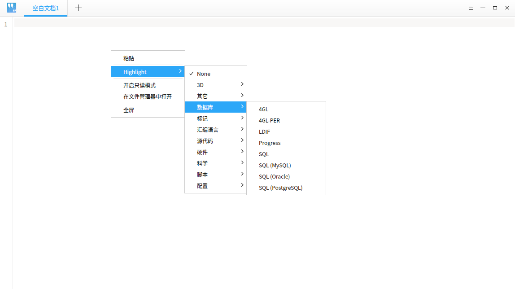Add a new tab with plus icon
The image size is (515, 289).
pyautogui.click(x=78, y=8)
